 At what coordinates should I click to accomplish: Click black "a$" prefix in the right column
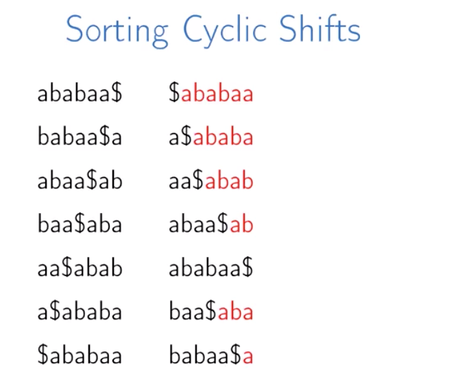pyautogui.click(x=180, y=138)
